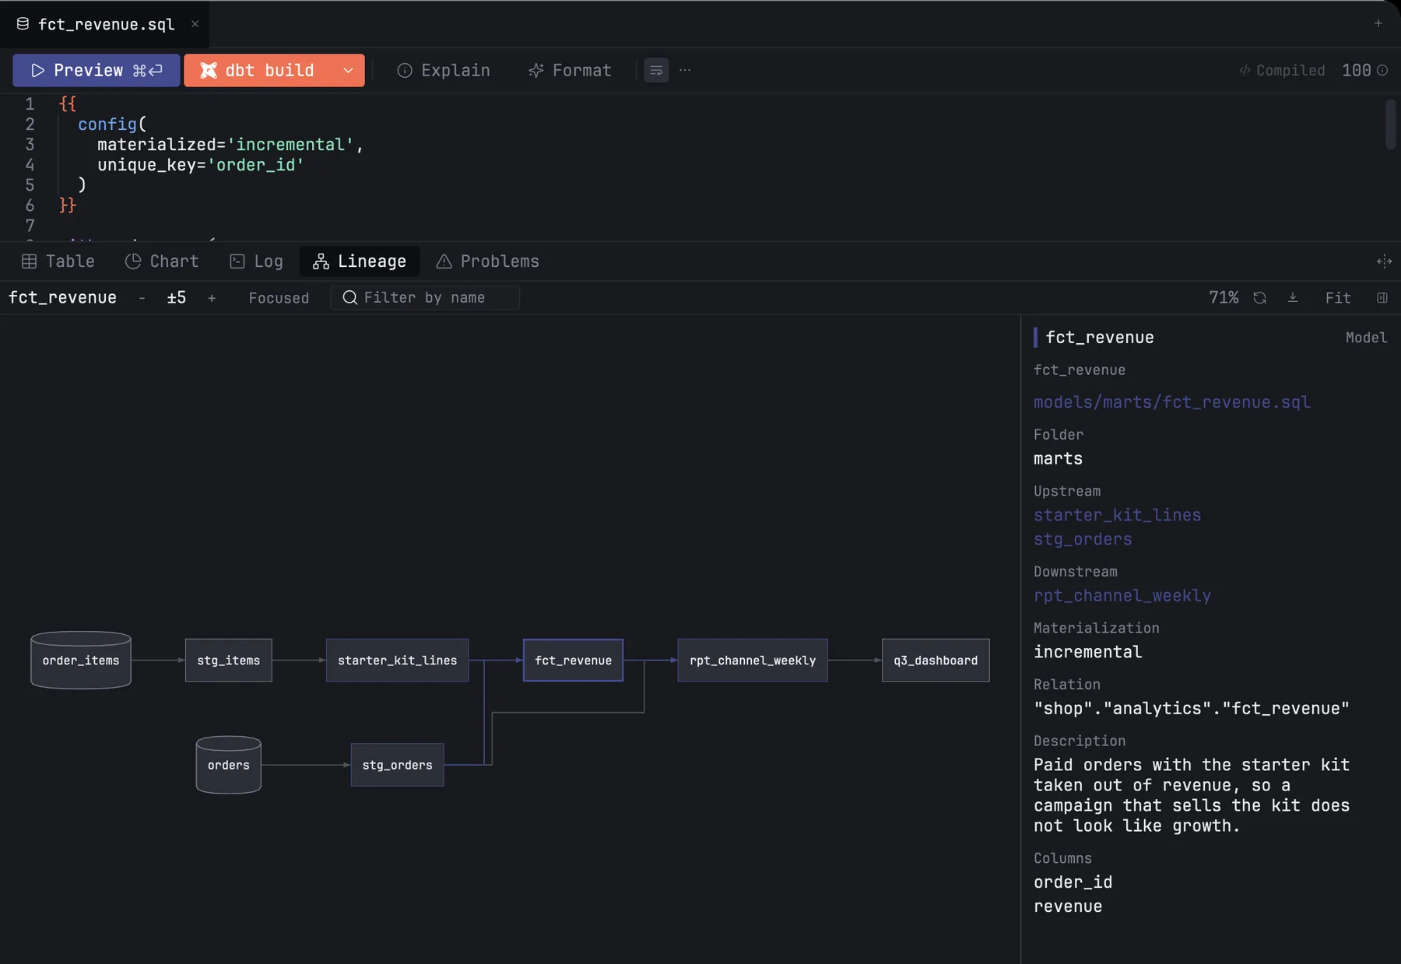1401x964 pixels.
Task: Select the orders source node
Action: 229,765
